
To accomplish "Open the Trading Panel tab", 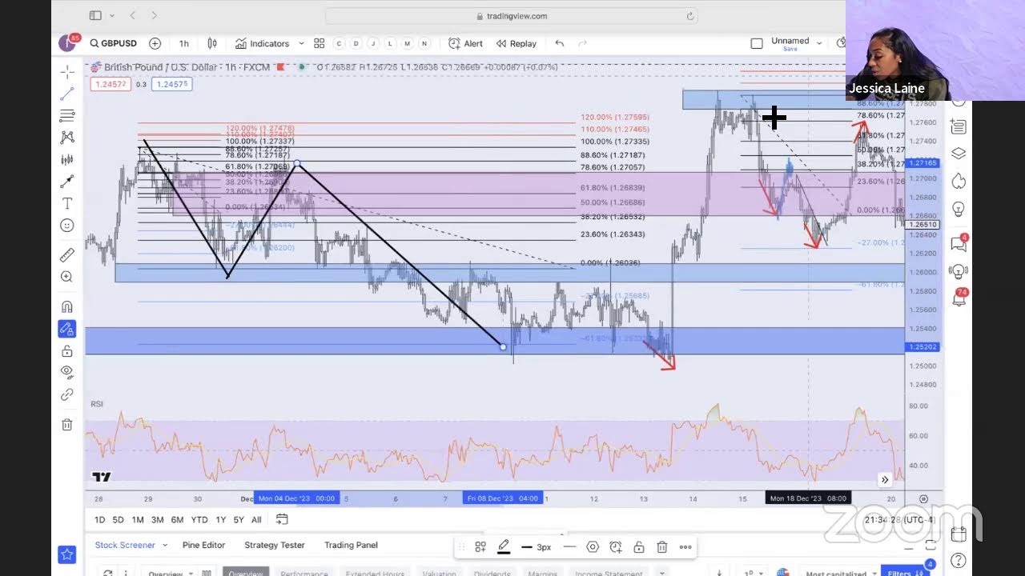I will coord(351,545).
